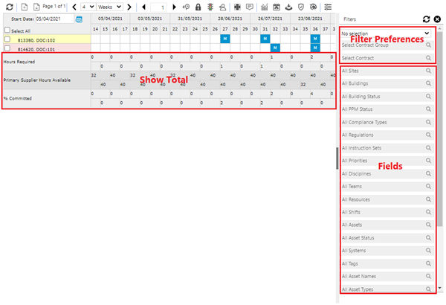This screenshot has height=305, width=446.
Task: Expand the No selection filter preference dropdown
Action: [x=385, y=33]
